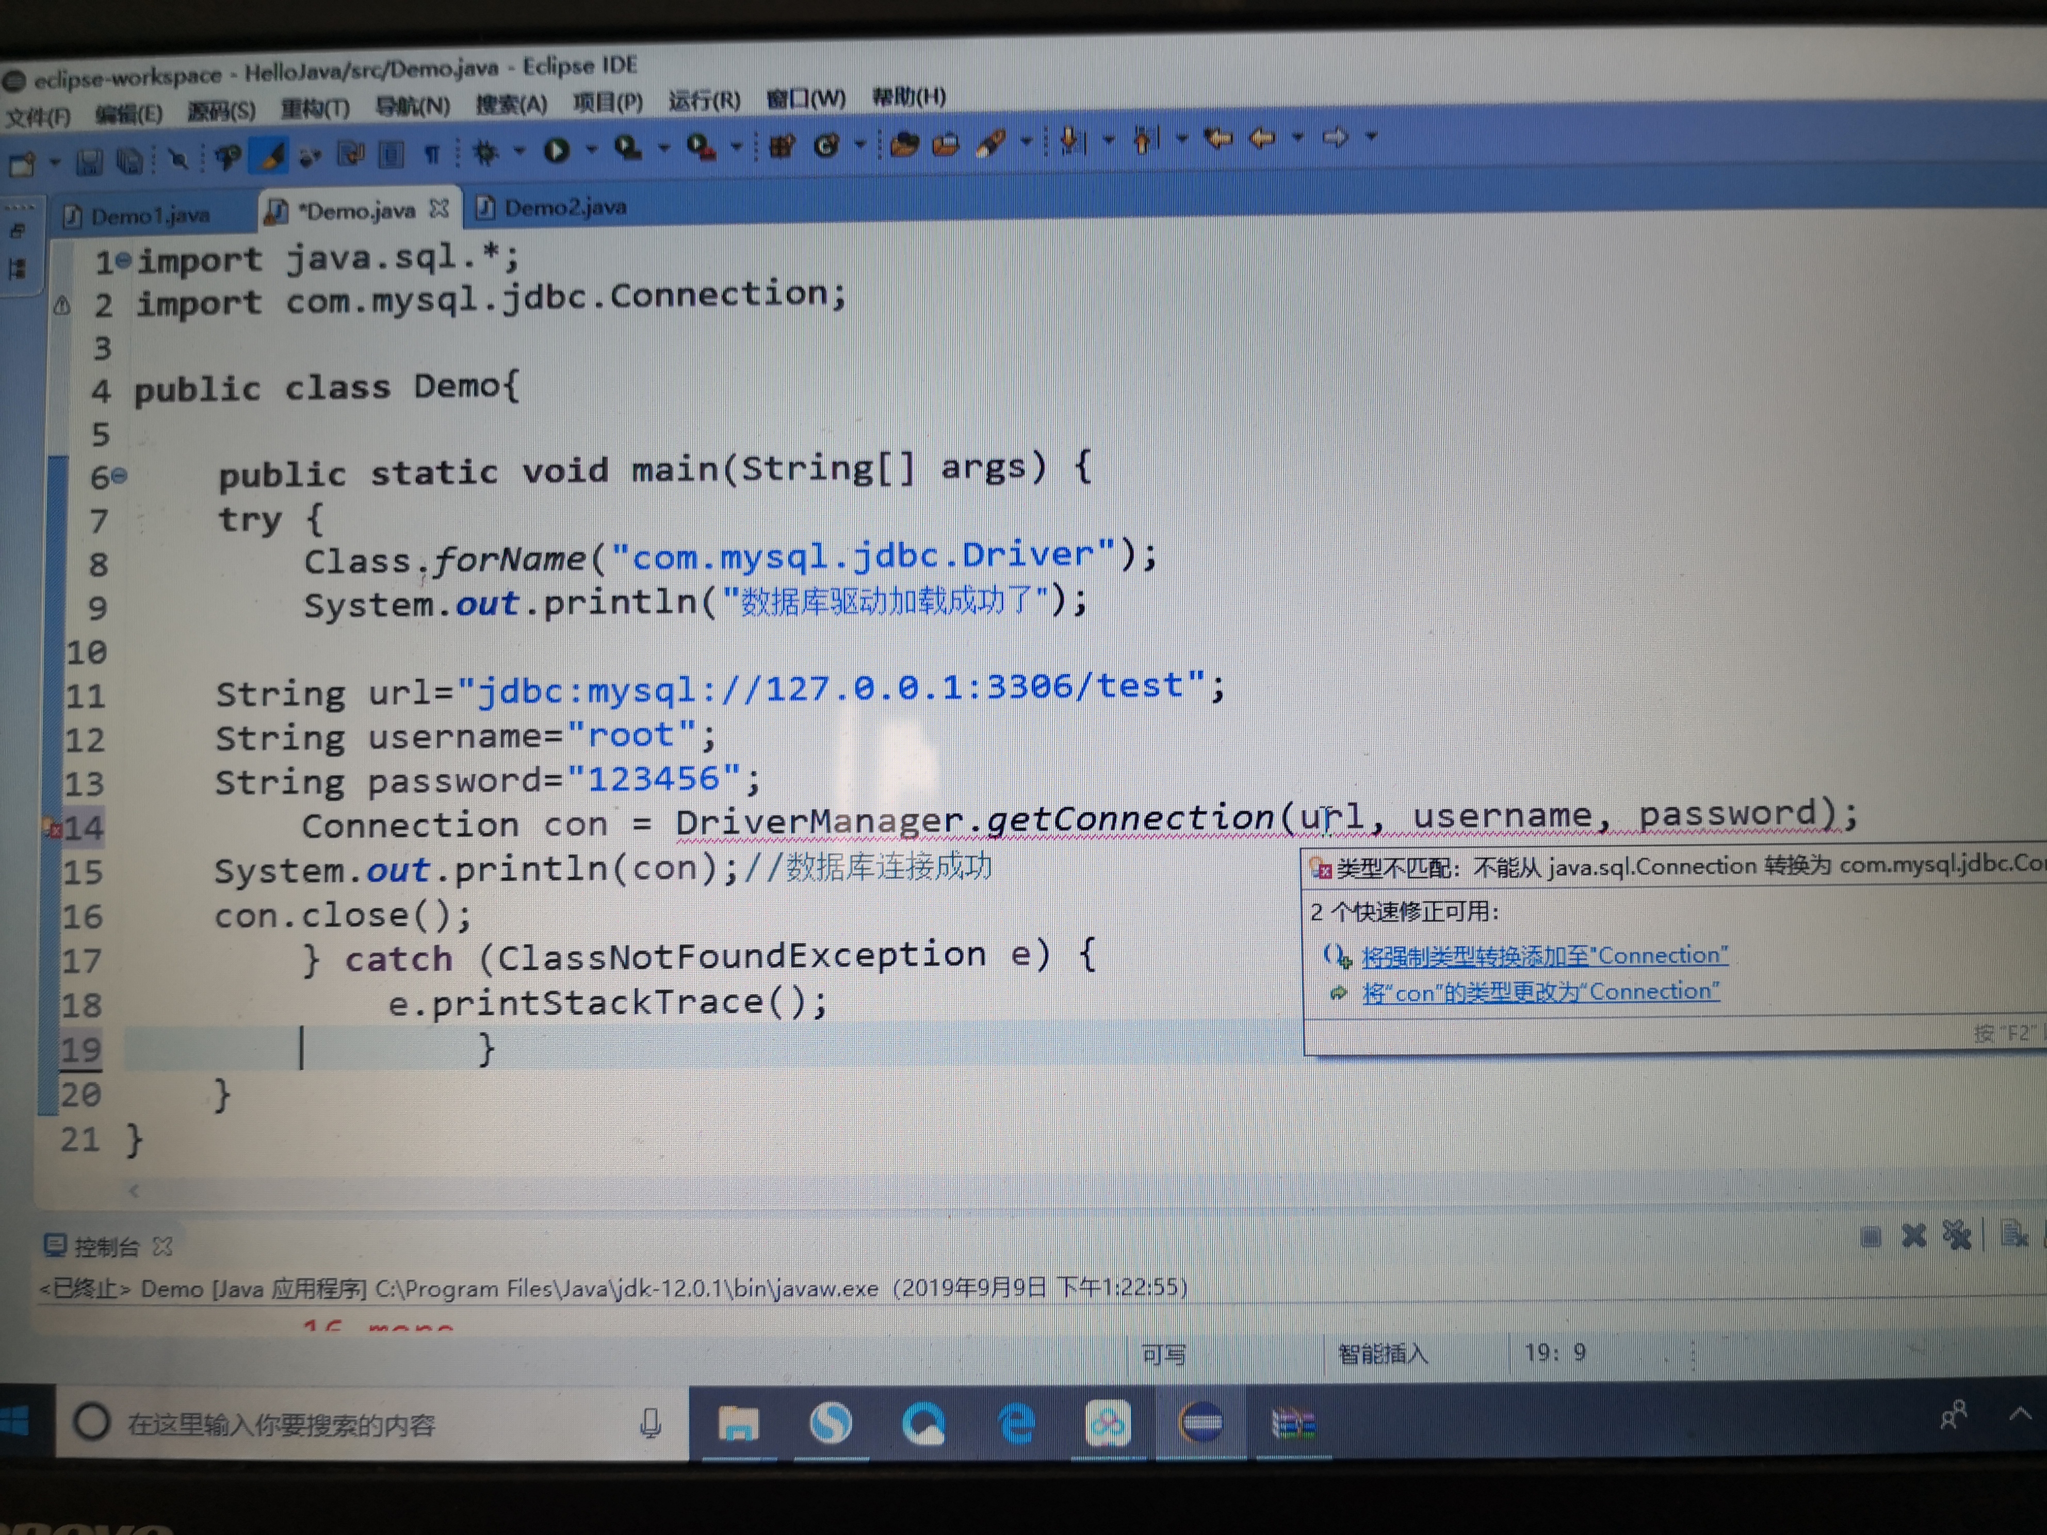Click console Remove Launch X icon
The image size is (2047, 1535).
[x=1914, y=1236]
